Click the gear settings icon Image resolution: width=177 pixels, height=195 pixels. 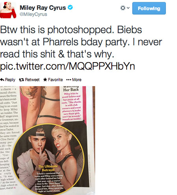pyautogui.click(x=123, y=8)
